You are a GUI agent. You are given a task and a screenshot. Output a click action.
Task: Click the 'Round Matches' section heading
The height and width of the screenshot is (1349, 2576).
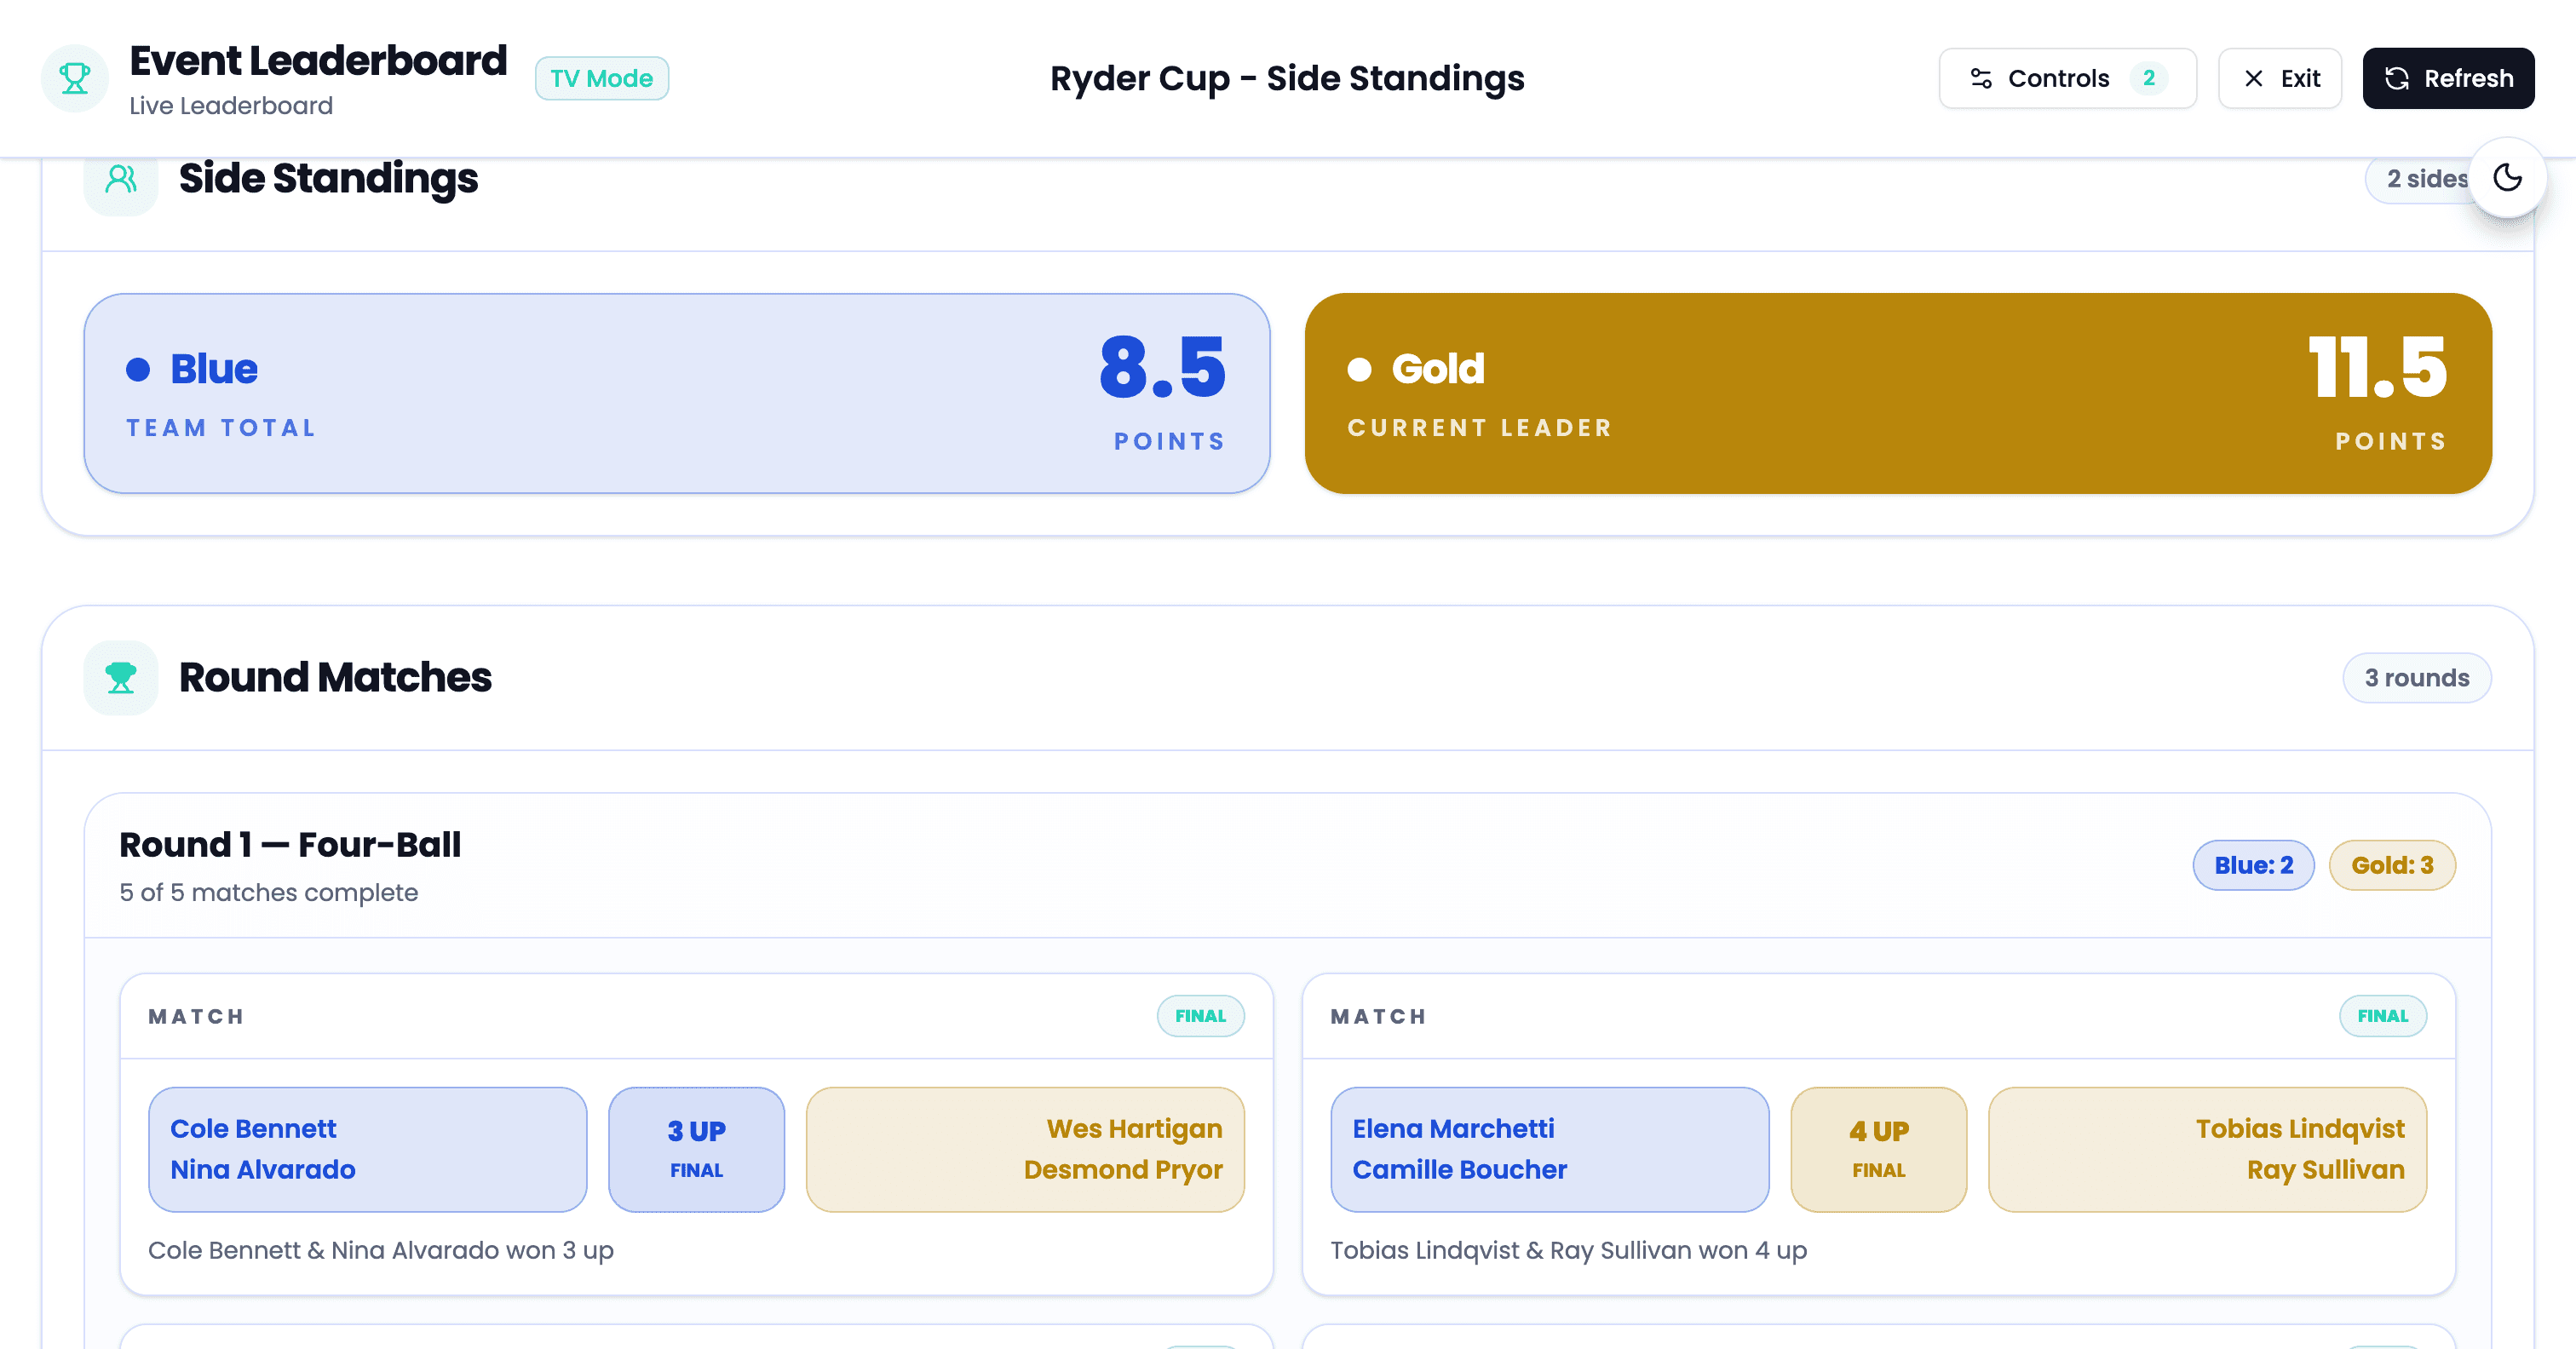[x=335, y=677]
